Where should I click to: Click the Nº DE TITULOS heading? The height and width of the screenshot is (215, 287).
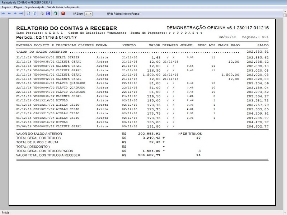[190, 134]
